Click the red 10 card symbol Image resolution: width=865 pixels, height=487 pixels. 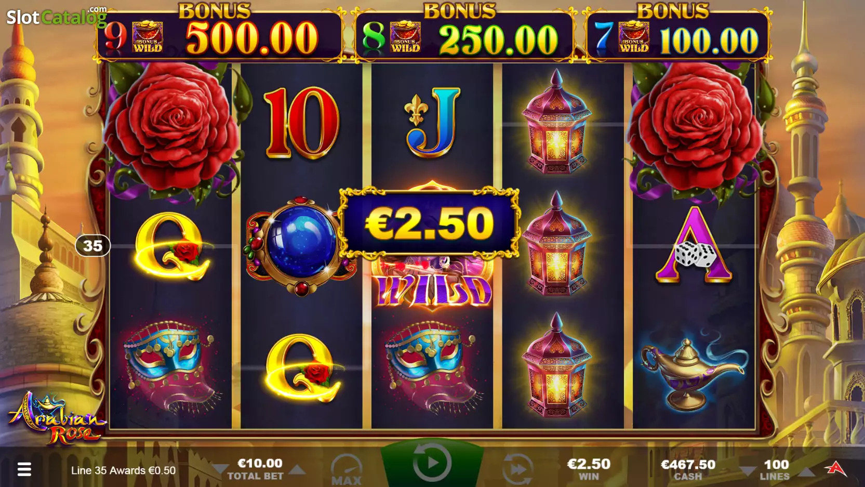pyautogui.click(x=301, y=123)
